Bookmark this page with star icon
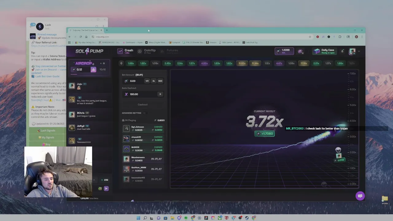This screenshot has height=221, width=393. pyautogui.click(x=310, y=37)
